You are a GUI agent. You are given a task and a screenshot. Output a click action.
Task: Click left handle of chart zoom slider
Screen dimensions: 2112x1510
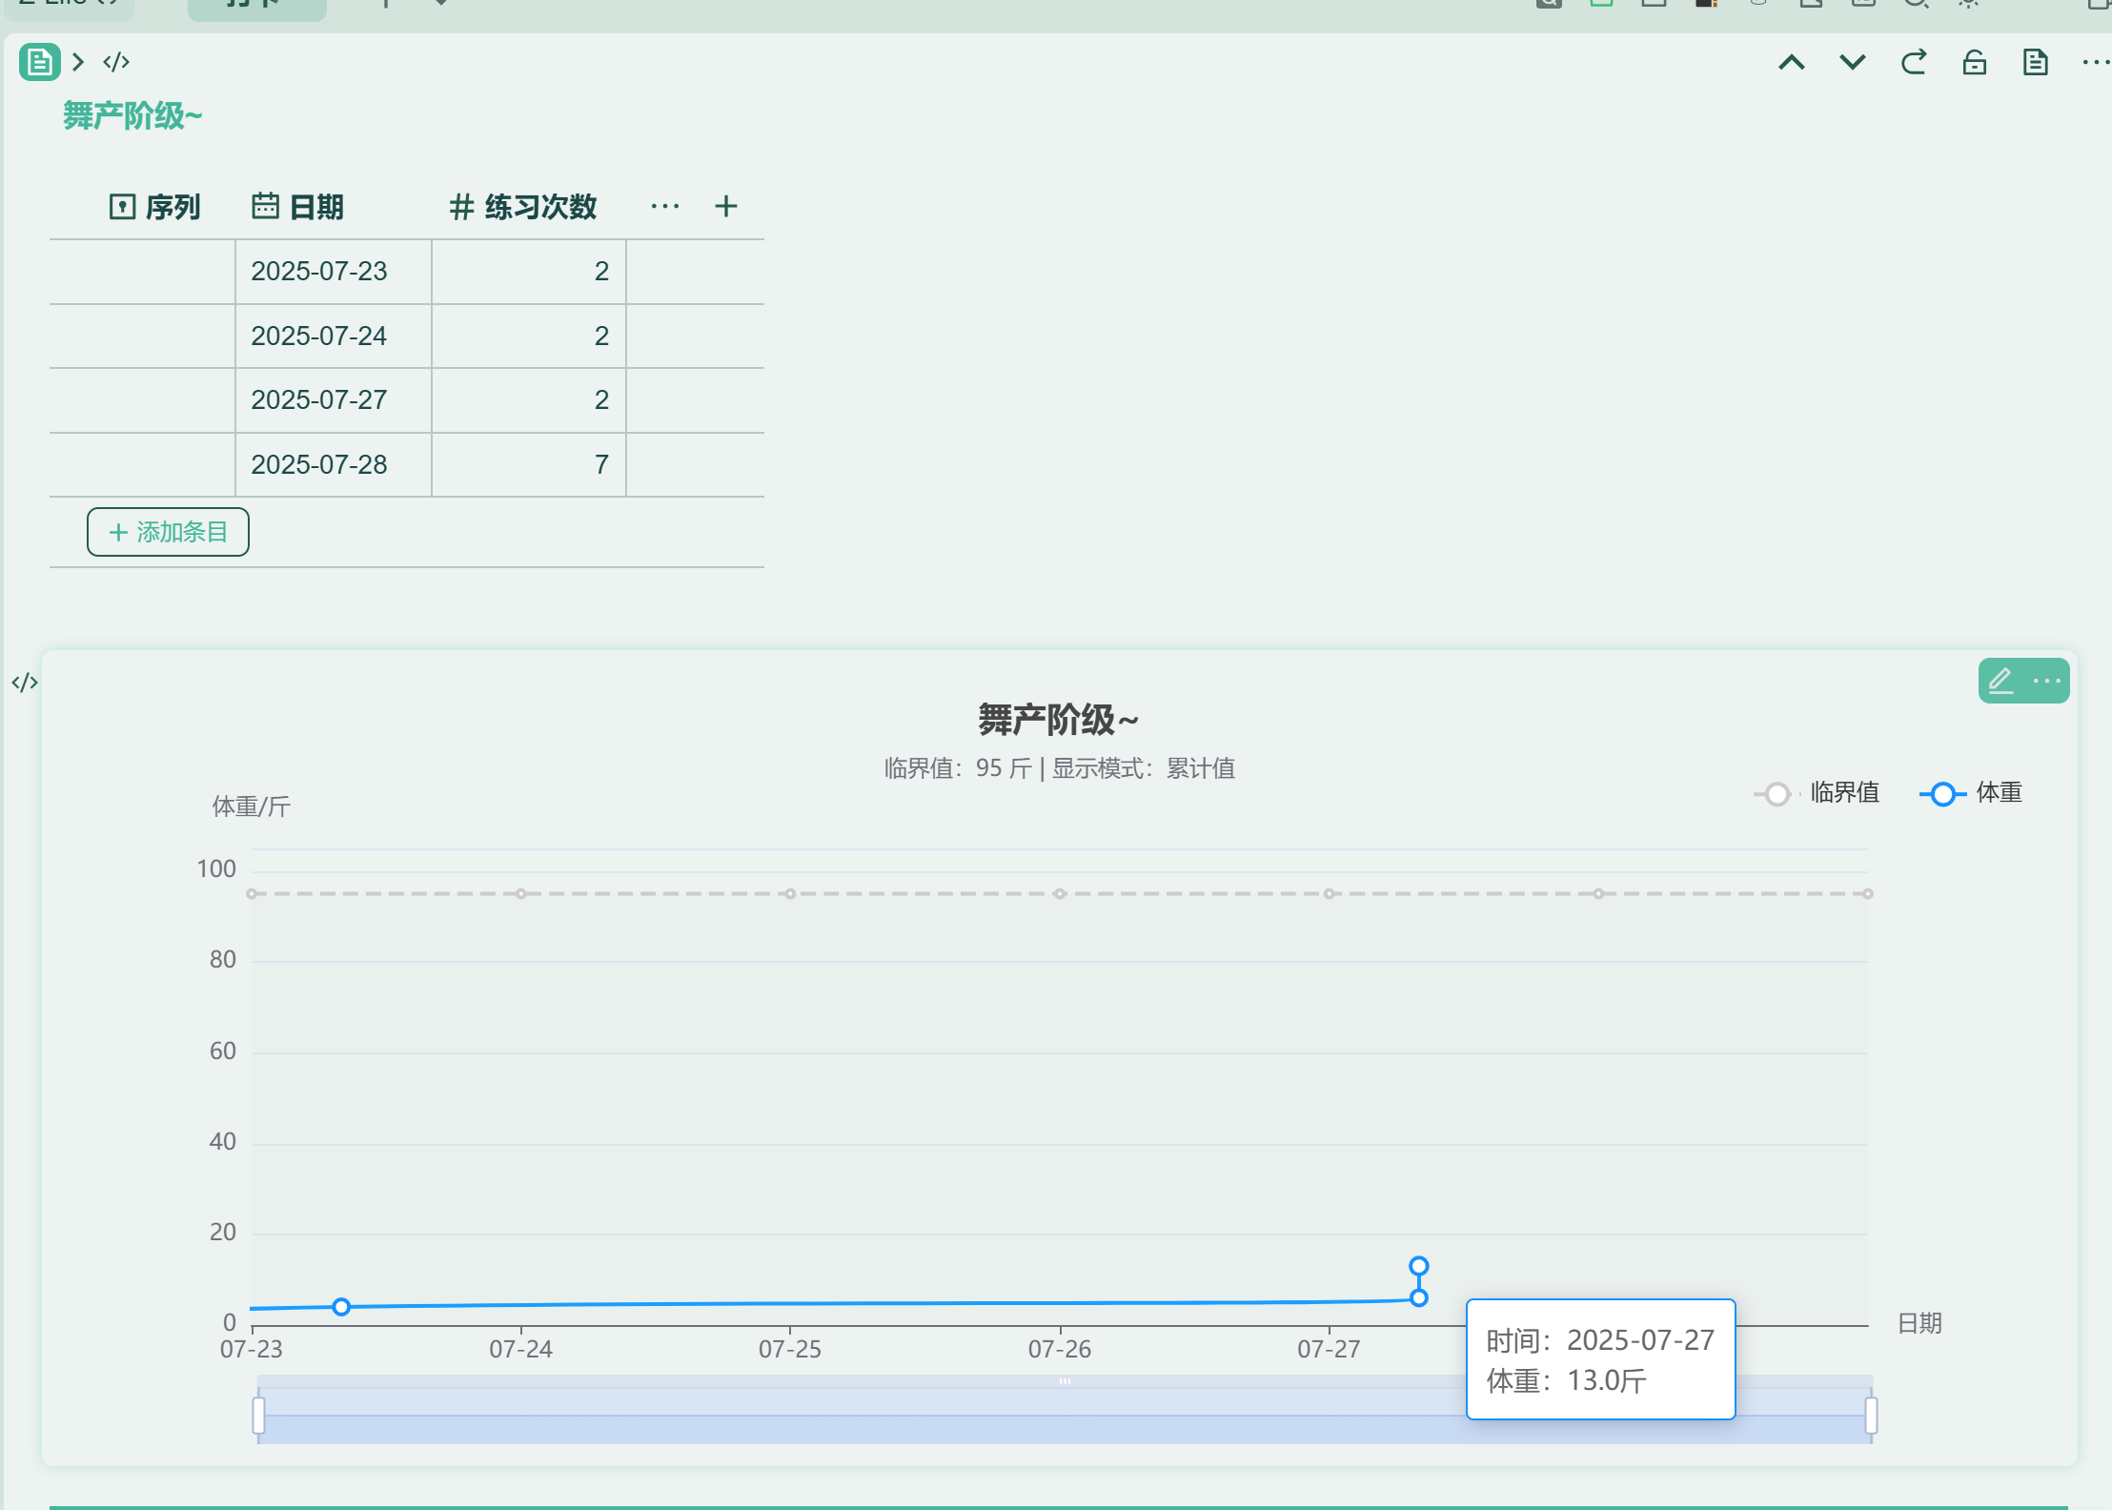click(258, 1415)
